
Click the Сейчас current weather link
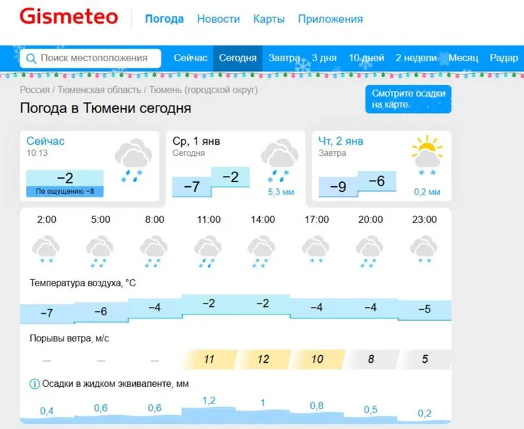coord(46,141)
